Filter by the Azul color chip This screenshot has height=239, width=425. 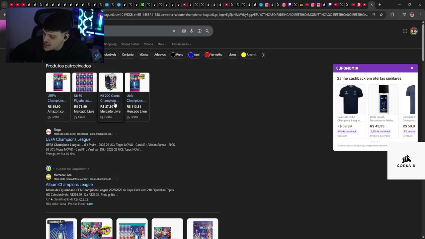[x=194, y=55]
